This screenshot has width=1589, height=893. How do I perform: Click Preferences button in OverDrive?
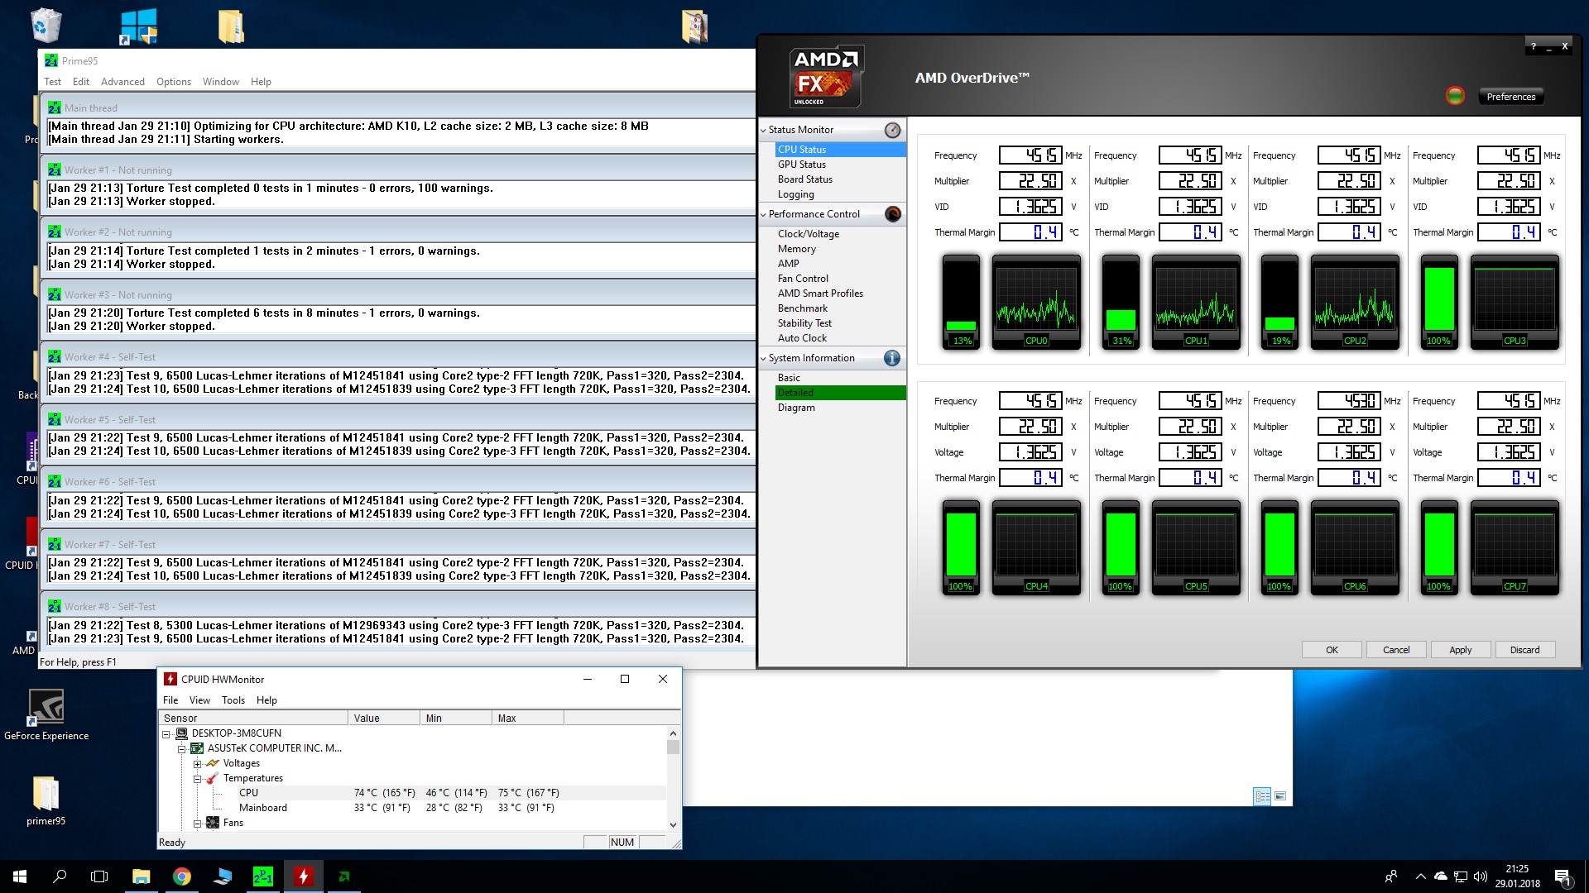[x=1510, y=97]
